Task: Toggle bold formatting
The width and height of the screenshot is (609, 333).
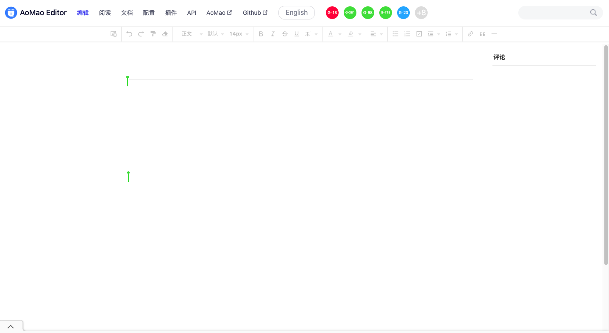Action: coord(261,33)
